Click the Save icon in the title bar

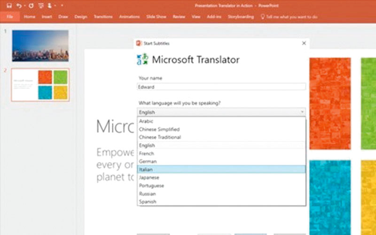[9, 6]
